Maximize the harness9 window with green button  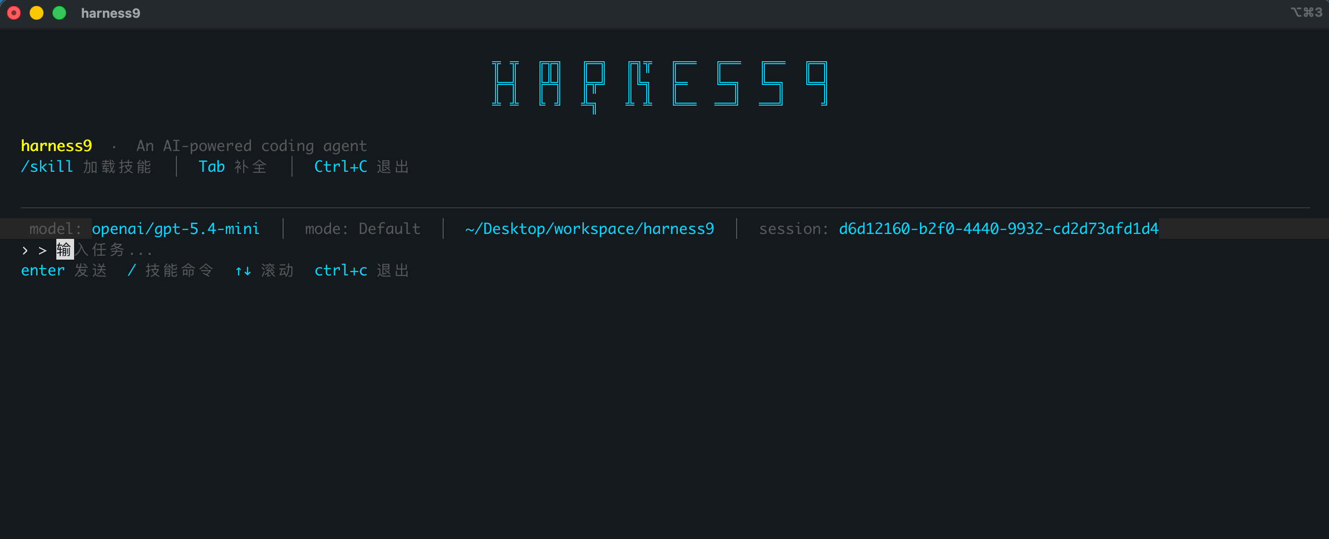coord(59,13)
